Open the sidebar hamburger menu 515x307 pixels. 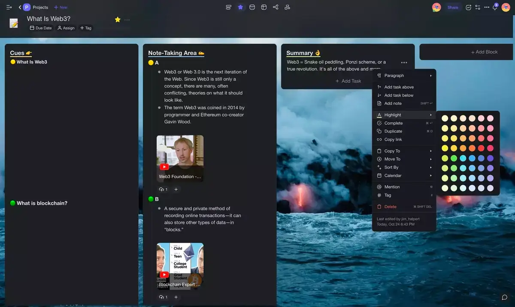coord(9,7)
